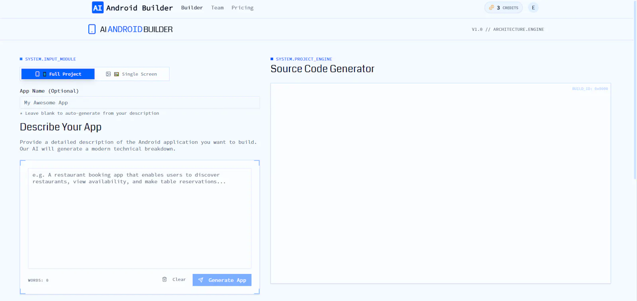
Task: Focus the App Name input field
Action: click(x=140, y=102)
